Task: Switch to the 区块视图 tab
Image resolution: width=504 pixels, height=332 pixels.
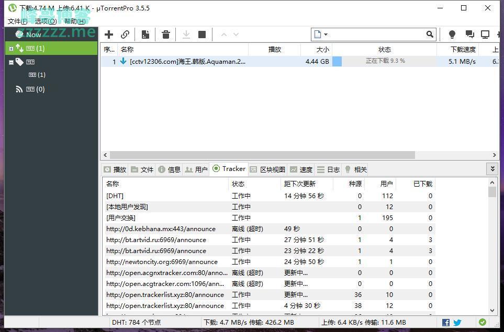Action: click(x=267, y=169)
